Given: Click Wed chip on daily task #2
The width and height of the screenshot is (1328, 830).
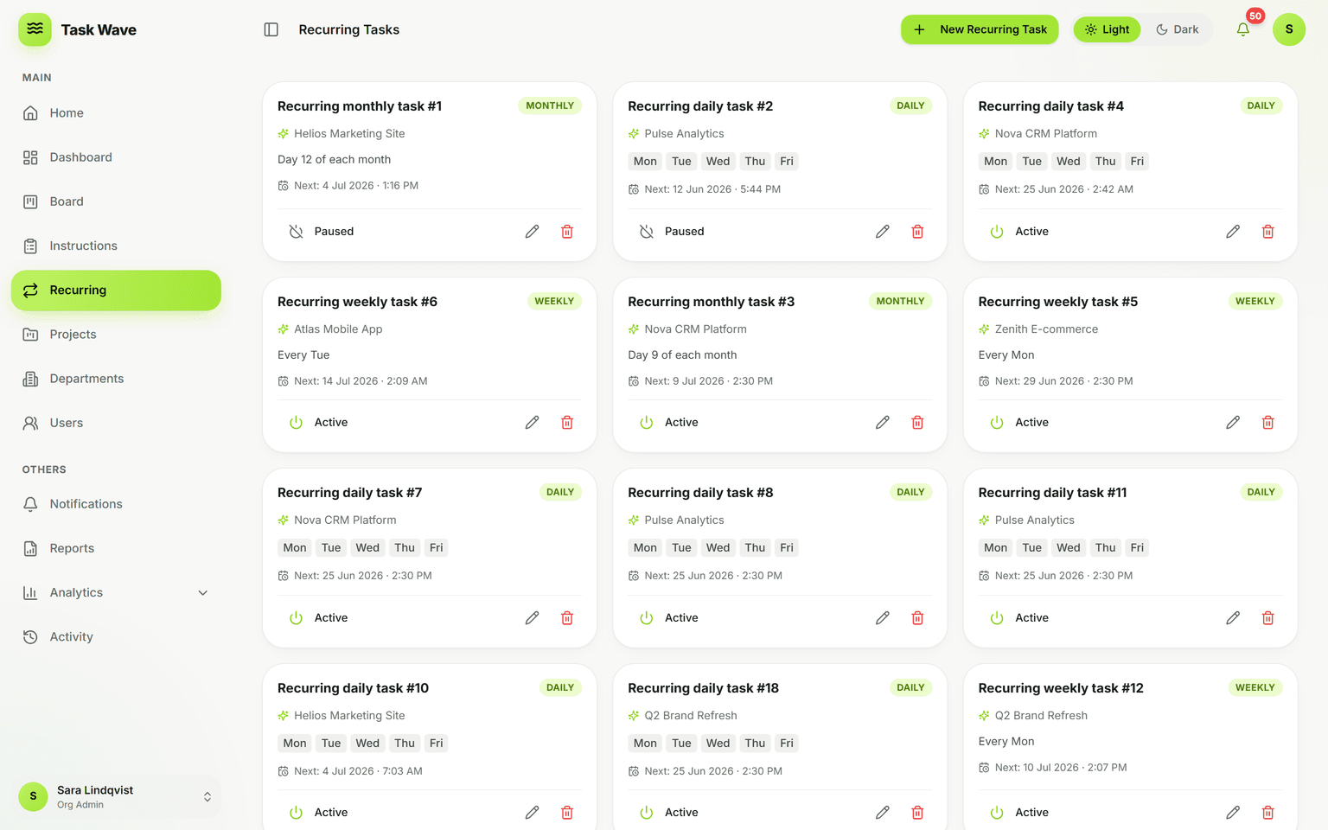Looking at the screenshot, I should click(x=718, y=161).
